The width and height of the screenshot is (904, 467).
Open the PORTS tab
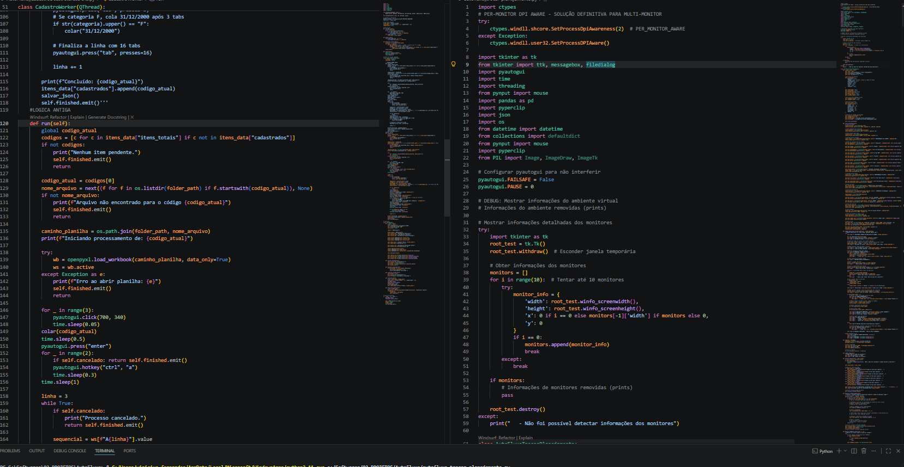[130, 451]
